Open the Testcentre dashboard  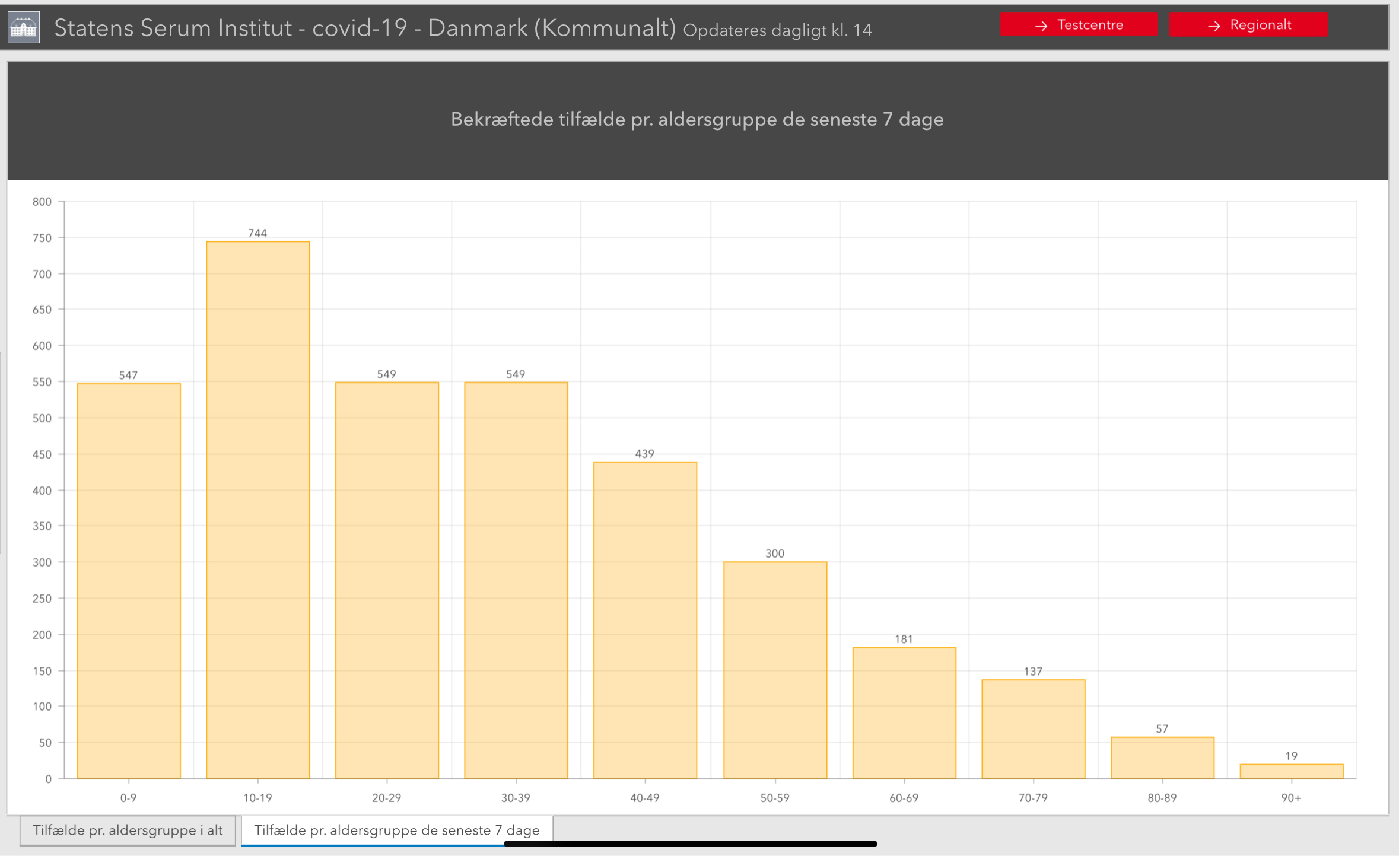[1078, 25]
